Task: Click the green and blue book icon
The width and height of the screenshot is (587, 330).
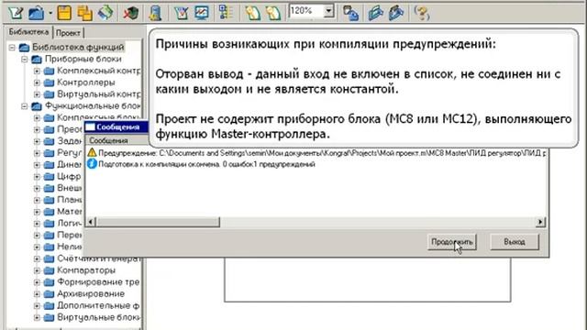Action: coord(106,13)
